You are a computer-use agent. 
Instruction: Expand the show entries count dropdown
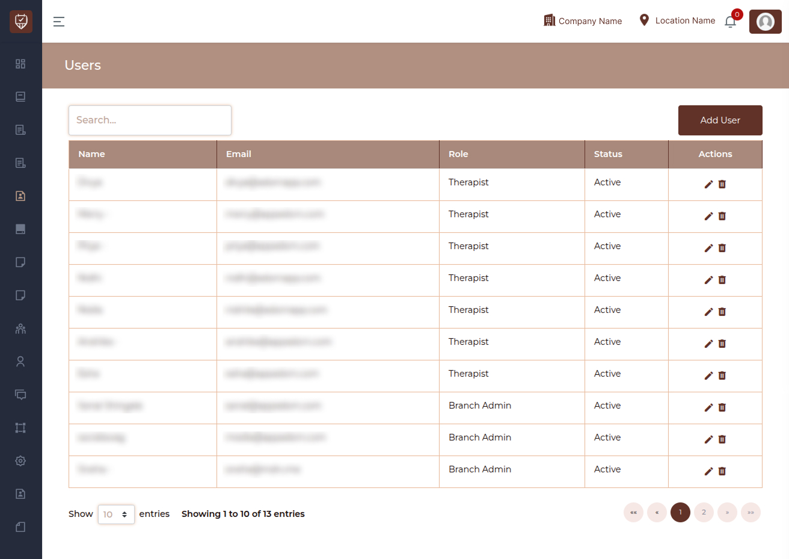[116, 514]
